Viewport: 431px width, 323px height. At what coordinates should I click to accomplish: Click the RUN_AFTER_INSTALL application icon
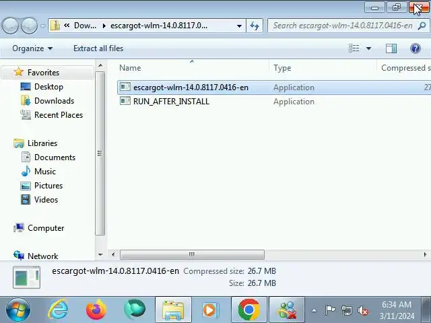(125, 101)
